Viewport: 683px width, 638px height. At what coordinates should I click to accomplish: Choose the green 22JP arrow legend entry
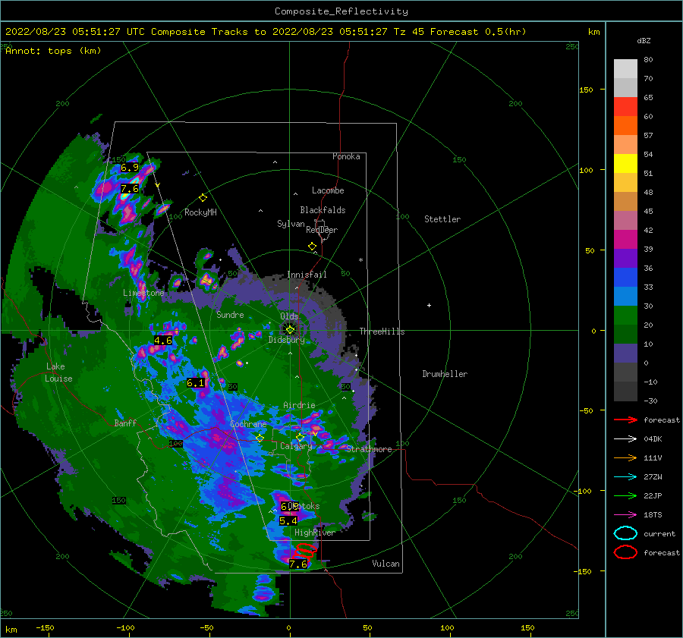pyautogui.click(x=625, y=495)
